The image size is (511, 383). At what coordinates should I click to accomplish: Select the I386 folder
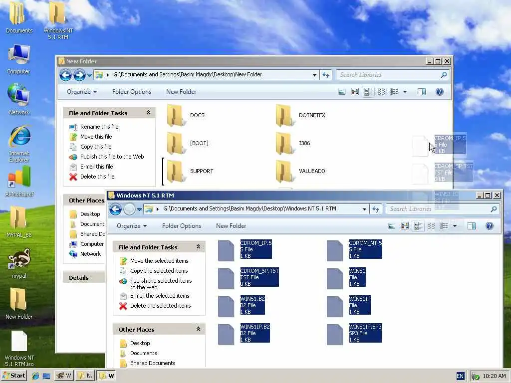click(x=293, y=143)
